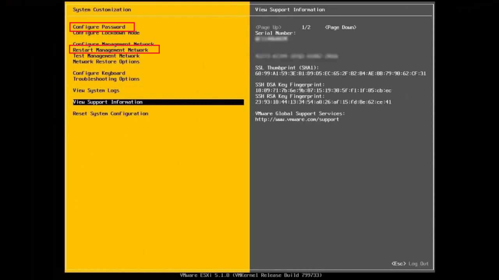Select Configure Lockdown Mode entry
The width and height of the screenshot is (499, 280).
106,33
